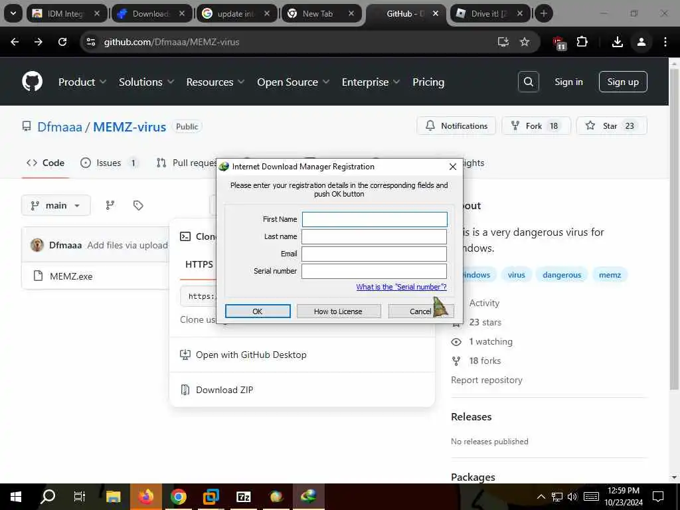This screenshot has height=510, width=680.
Task: Click the GitHub search icon
Action: coord(528,82)
